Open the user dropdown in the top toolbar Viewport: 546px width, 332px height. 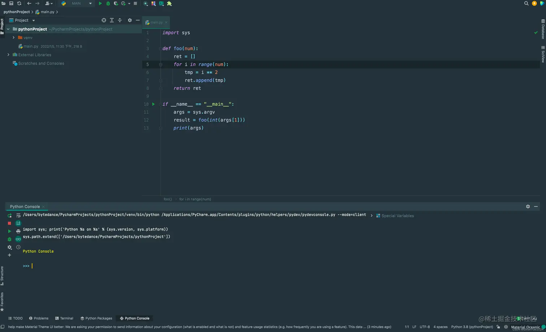pyautogui.click(x=49, y=3)
